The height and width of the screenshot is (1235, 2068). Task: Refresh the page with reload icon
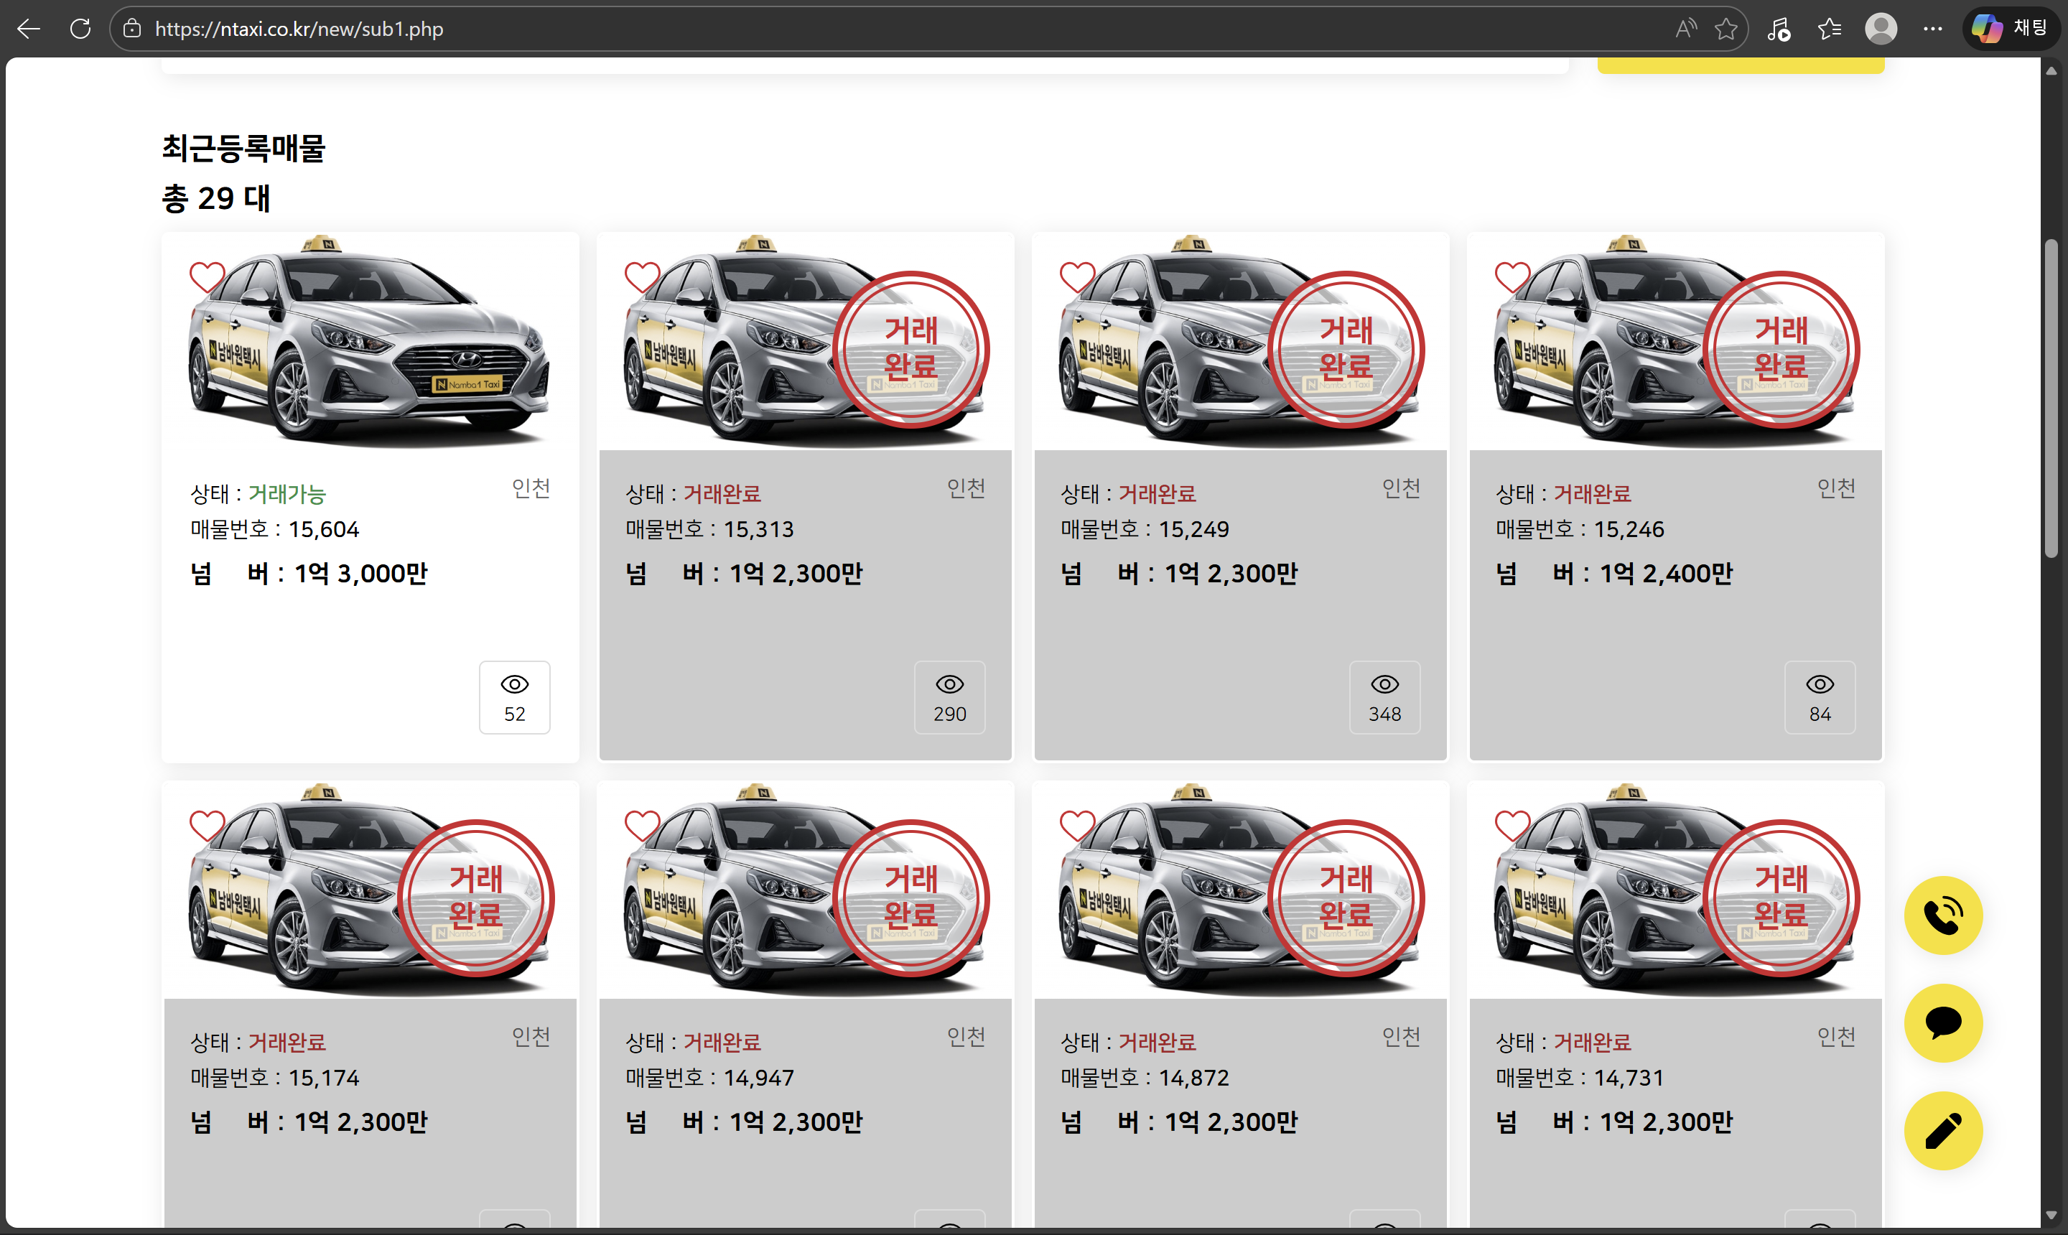click(80, 29)
